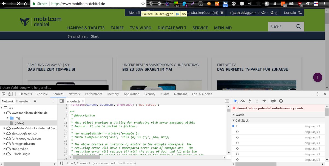The height and width of the screenshot is (166, 329).
Task: Click the WordPress extension icon
Action: [159, 4]
